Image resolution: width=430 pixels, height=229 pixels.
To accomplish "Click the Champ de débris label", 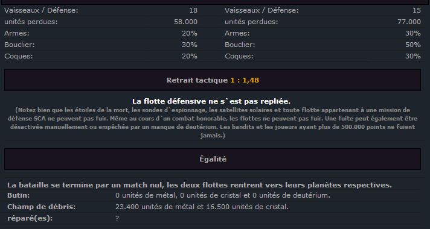I will point(42,207).
